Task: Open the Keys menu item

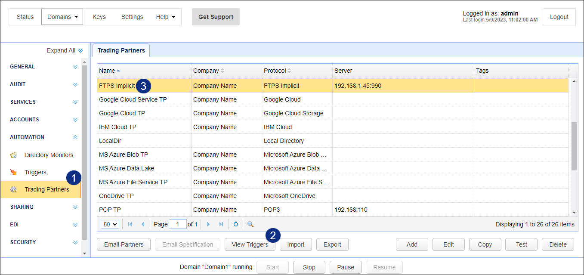Action: pos(99,17)
